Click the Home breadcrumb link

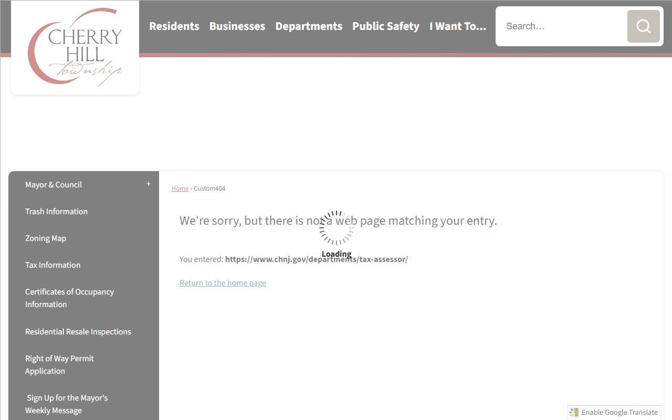(180, 188)
